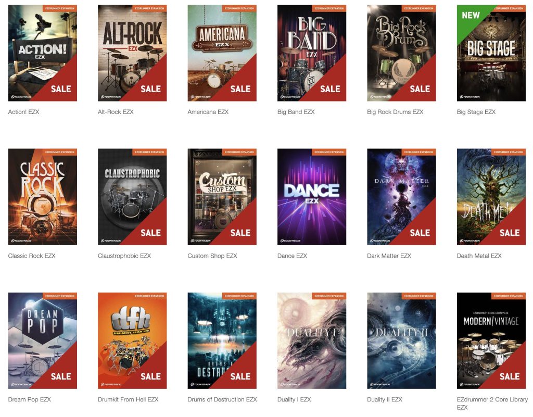The width and height of the screenshot is (533, 417).
Task: Open the new Big Stage EZX cover
Action: tap(491, 53)
